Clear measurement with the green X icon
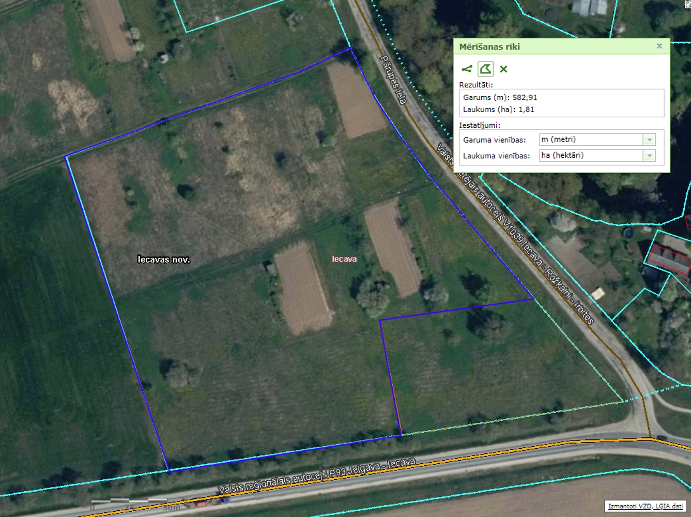 coord(503,69)
